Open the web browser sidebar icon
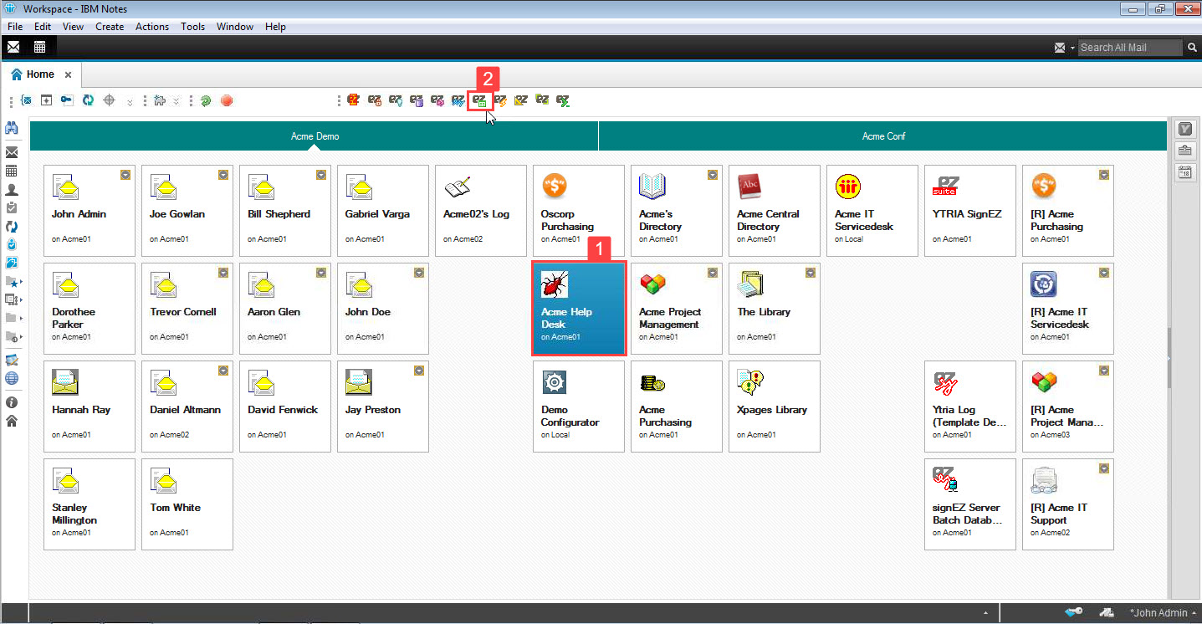This screenshot has height=624, width=1202. pyautogui.click(x=13, y=378)
